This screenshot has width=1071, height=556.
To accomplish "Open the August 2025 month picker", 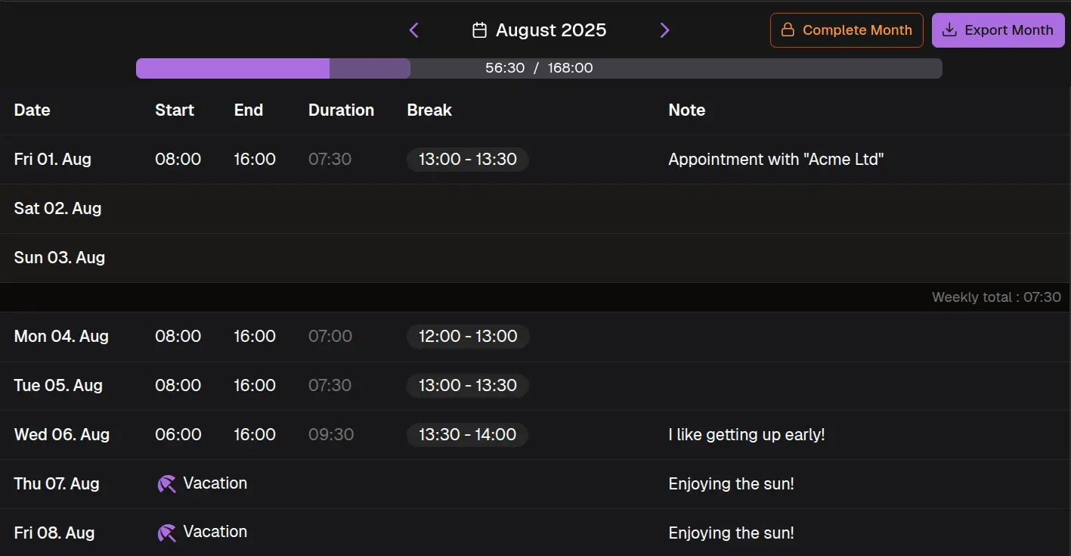I will pos(550,30).
